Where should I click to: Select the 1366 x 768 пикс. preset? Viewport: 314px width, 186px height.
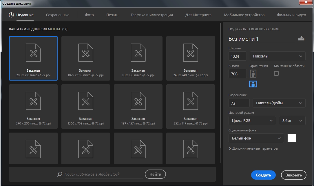point(86,107)
